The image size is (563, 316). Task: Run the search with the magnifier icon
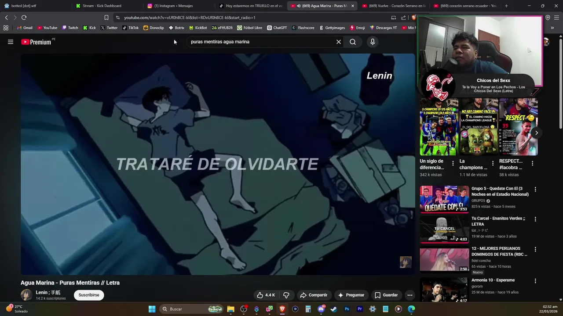(353, 42)
